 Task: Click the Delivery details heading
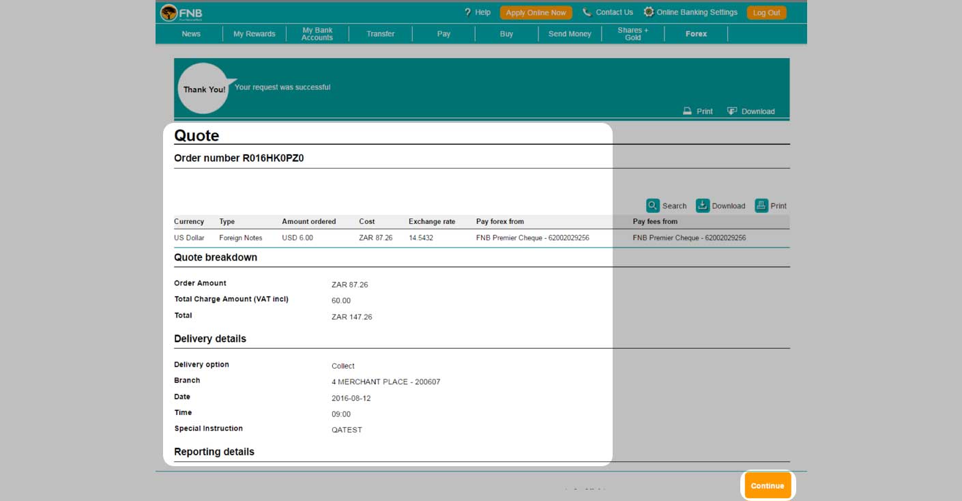coord(210,339)
